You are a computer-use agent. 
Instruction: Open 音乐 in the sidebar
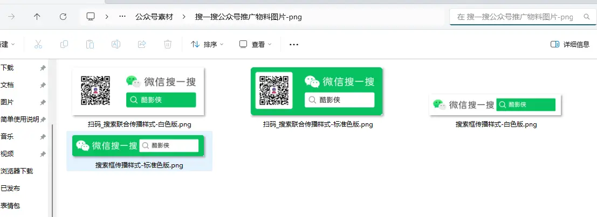[x=7, y=136]
